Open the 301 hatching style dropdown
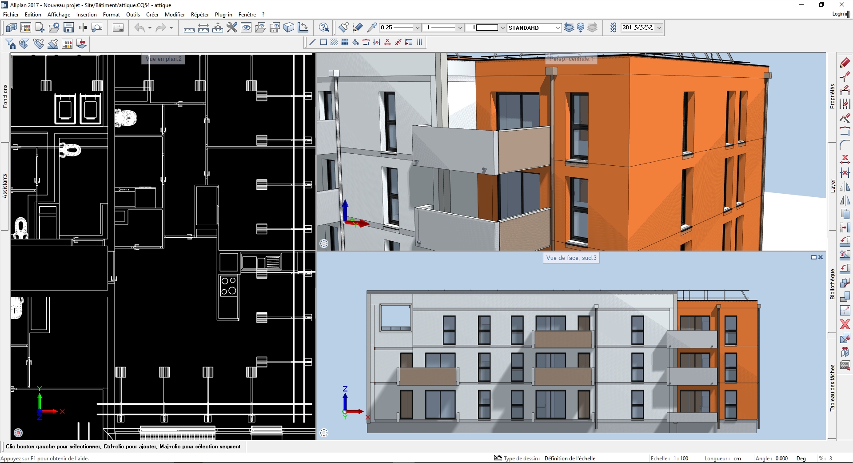This screenshot has width=853, height=463. tap(659, 28)
